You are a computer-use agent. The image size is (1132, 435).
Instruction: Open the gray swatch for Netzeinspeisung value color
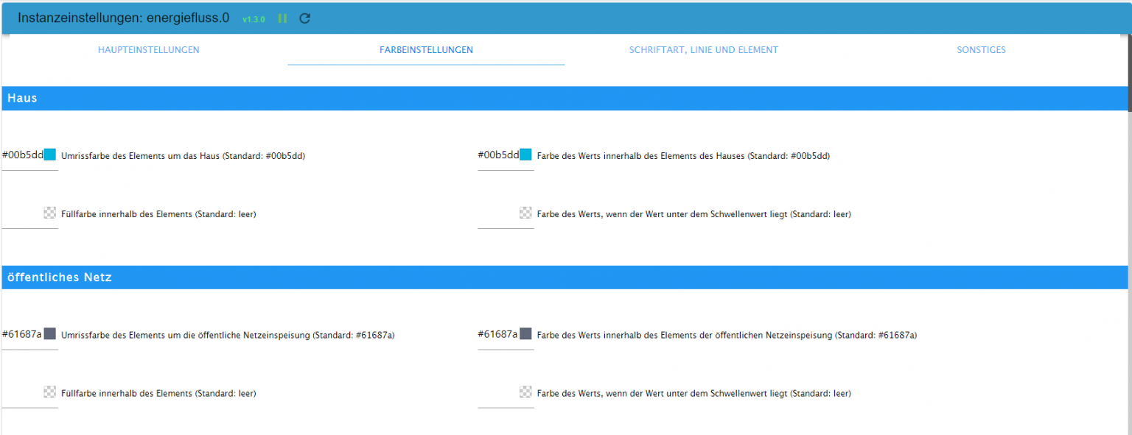coord(525,333)
